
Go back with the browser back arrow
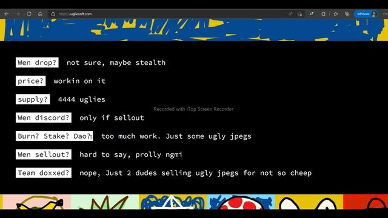click(x=7, y=14)
